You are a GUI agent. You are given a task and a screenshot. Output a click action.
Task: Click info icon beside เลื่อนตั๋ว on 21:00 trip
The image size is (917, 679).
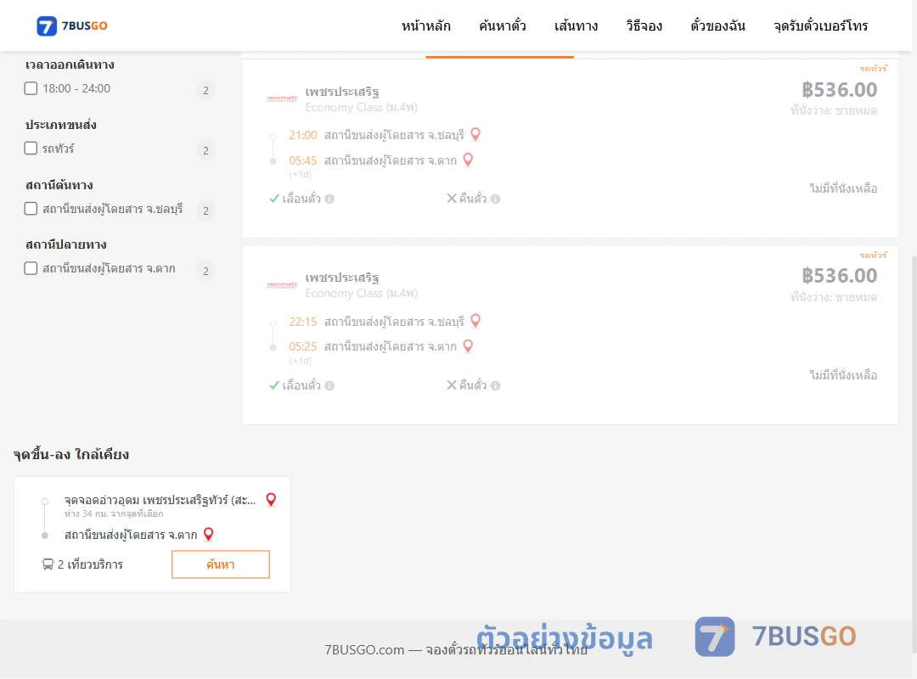point(329,199)
